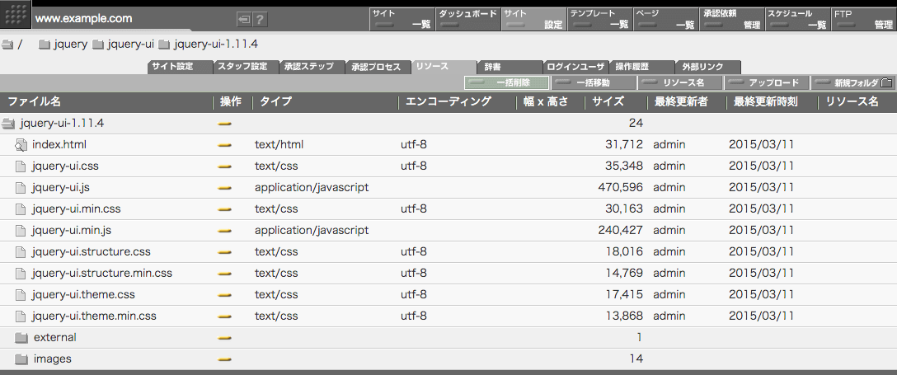
Task: Open the FTP 管理 menu
Action: (x=863, y=19)
